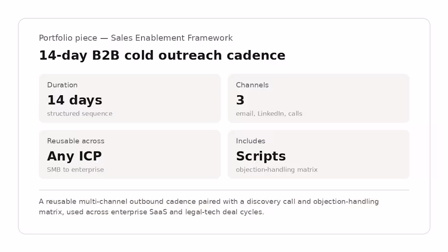The image size is (448, 252).
Task: Click the 'Channels' label
Action: pos(252,85)
